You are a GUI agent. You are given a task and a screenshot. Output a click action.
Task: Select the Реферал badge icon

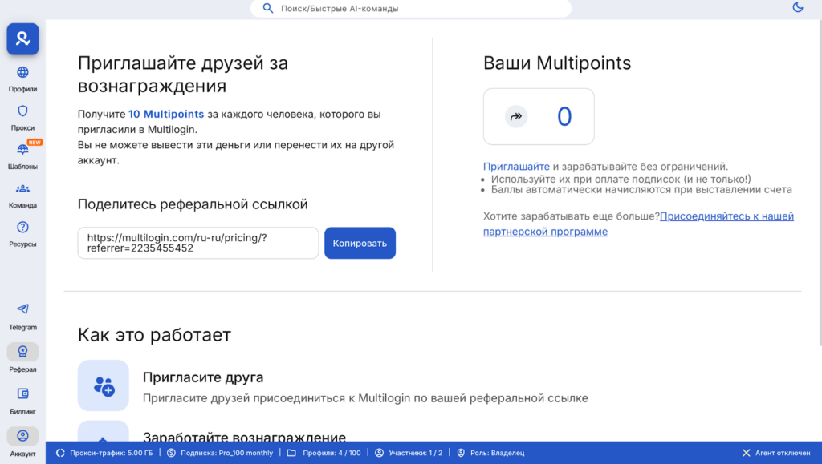[x=22, y=352]
